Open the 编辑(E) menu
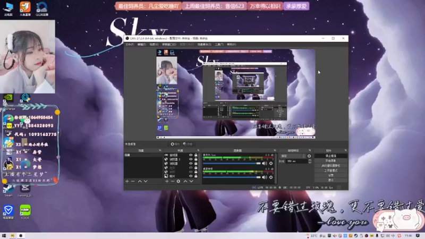 [x=142, y=45]
